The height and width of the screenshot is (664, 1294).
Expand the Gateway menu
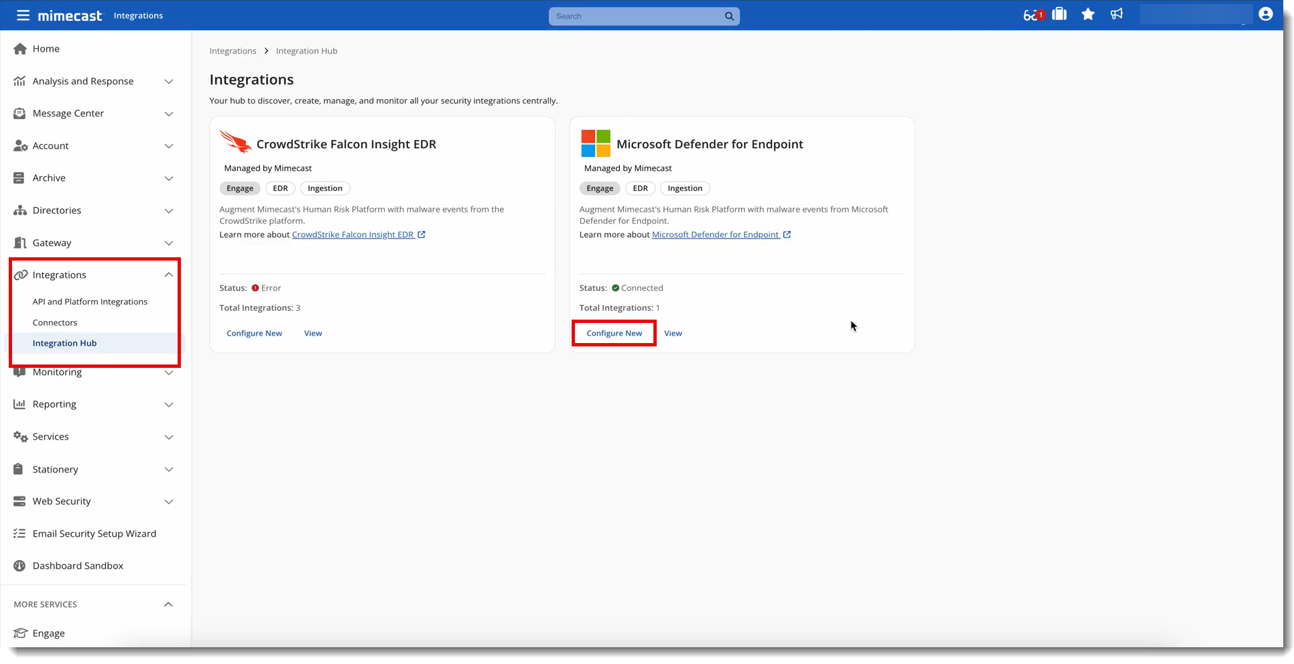pos(169,243)
